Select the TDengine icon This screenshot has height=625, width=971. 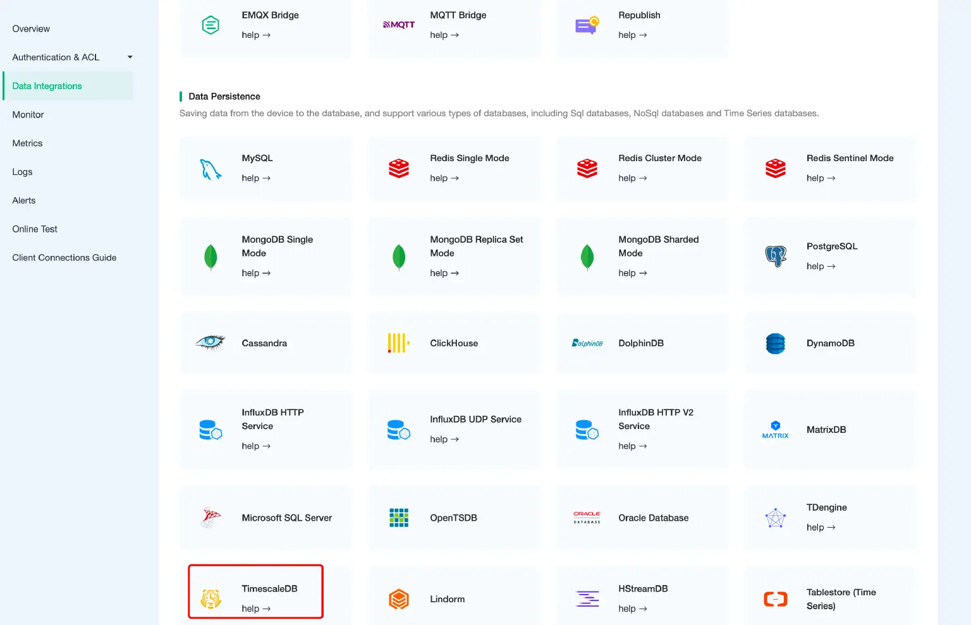tap(776, 518)
